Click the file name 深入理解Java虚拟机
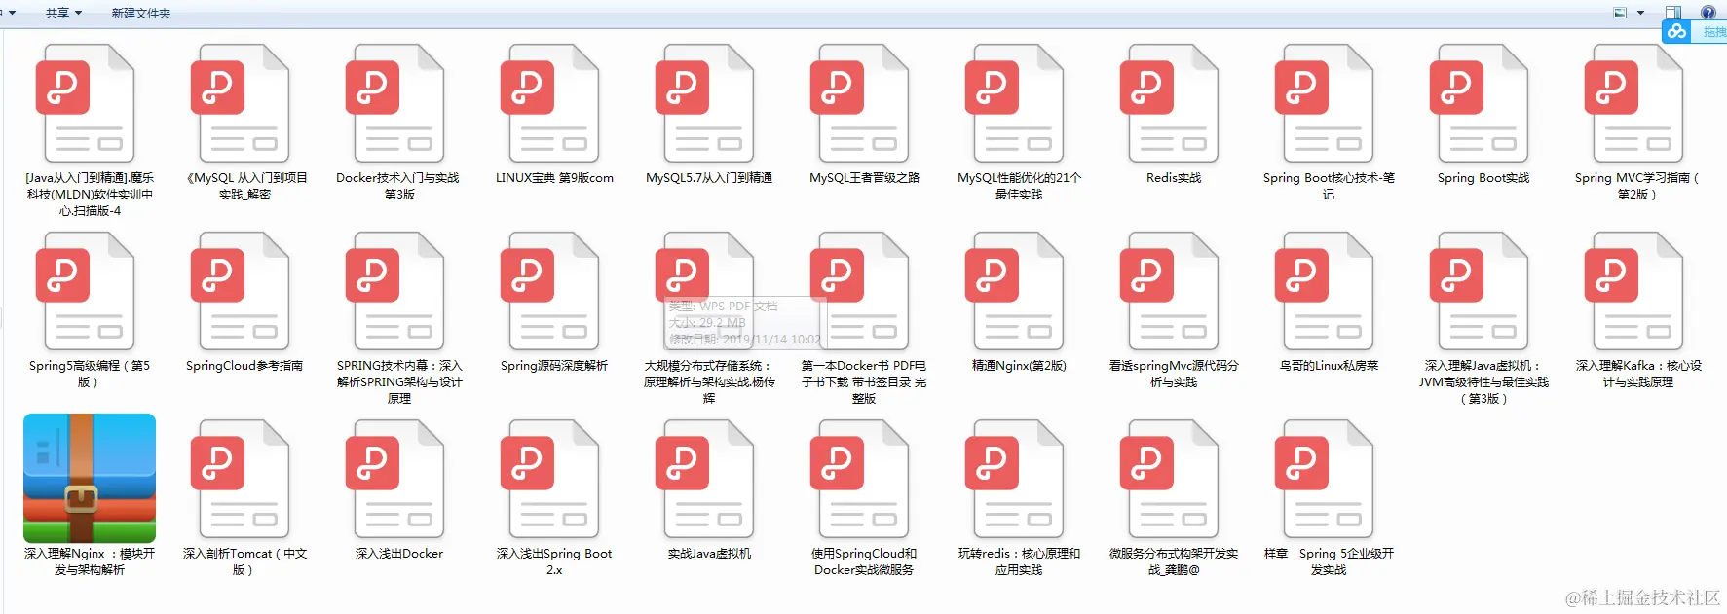 tap(1483, 382)
